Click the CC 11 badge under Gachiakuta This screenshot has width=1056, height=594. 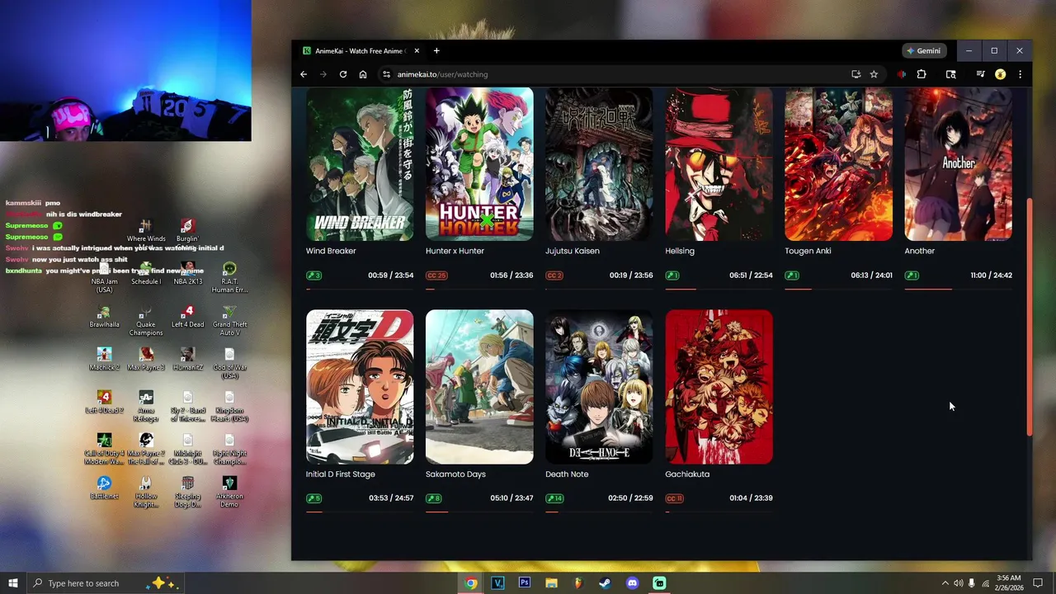[x=675, y=498]
